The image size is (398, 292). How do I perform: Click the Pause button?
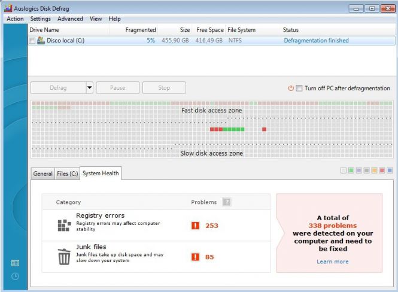pos(117,88)
